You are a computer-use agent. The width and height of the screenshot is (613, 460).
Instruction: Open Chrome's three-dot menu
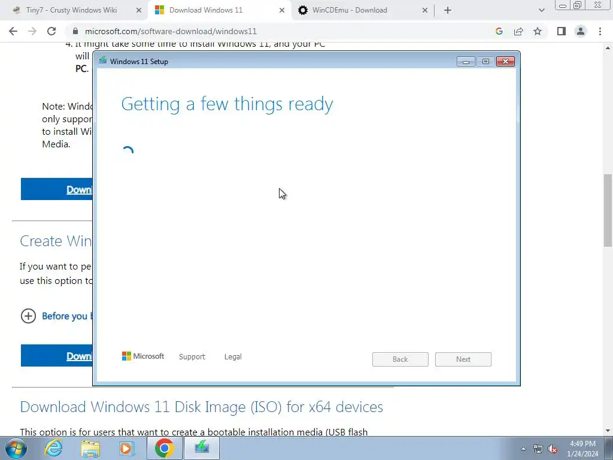tap(600, 31)
